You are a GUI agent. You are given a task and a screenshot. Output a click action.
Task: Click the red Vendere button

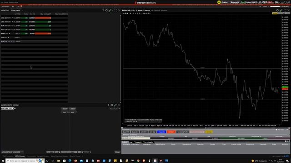pos(171,132)
